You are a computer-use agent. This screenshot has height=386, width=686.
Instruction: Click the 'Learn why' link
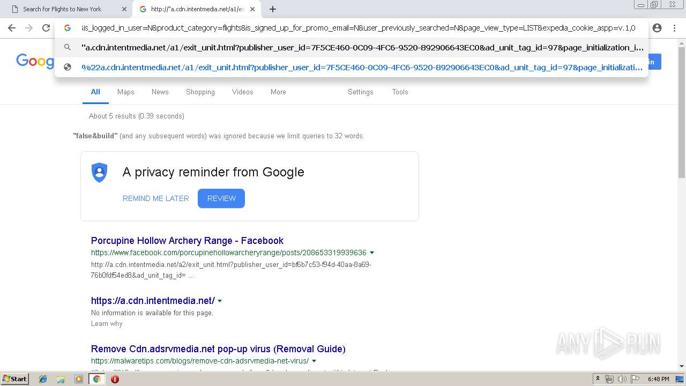tap(107, 324)
